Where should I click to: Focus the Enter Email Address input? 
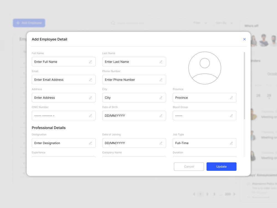point(64,80)
